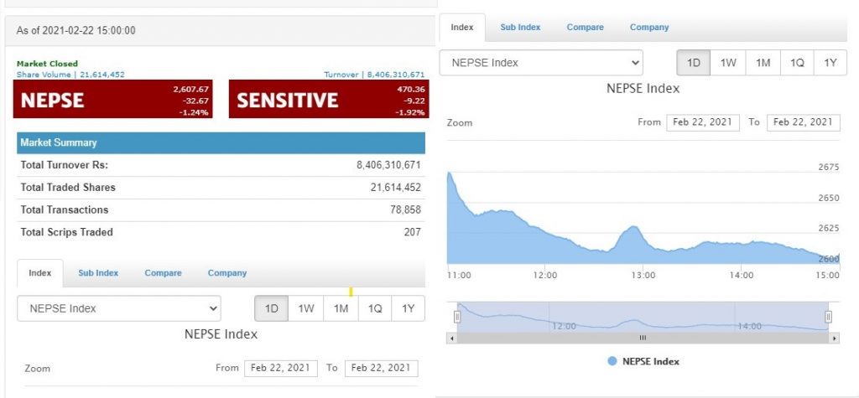This screenshot has width=859, height=398.
Task: Click the NEPSE Index chart title on right
Action: (x=643, y=89)
